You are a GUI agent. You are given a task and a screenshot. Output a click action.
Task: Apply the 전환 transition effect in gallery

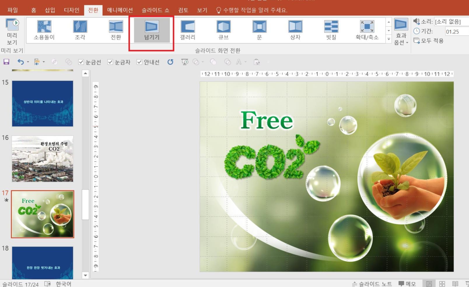[x=116, y=30]
